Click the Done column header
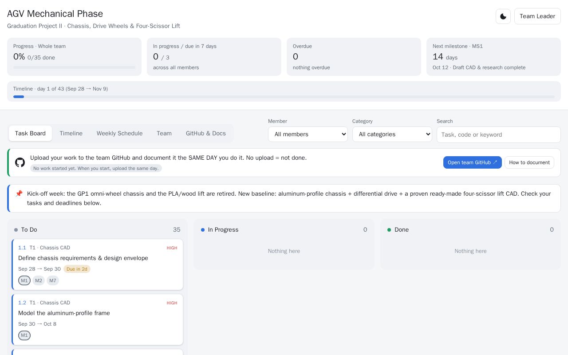The height and width of the screenshot is (355, 568). tap(470, 229)
